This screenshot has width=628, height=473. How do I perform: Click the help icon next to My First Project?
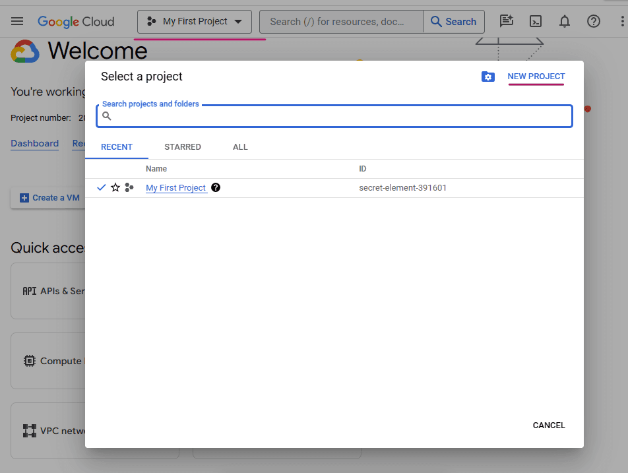point(216,187)
